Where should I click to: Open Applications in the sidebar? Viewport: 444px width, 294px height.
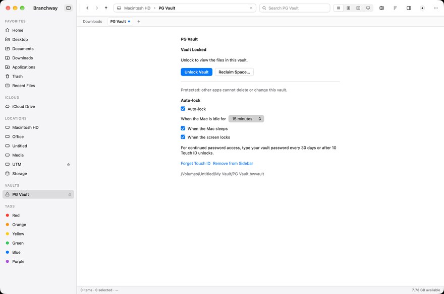pyautogui.click(x=38, y=67)
